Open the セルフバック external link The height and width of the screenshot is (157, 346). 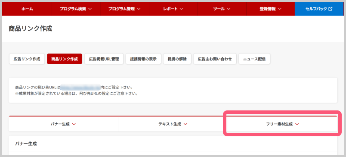[x=319, y=9]
